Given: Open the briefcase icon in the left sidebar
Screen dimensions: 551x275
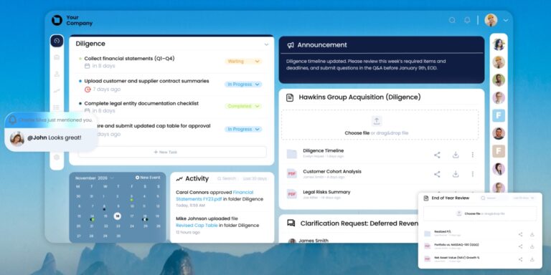Looking at the screenshot, I should (x=57, y=57).
